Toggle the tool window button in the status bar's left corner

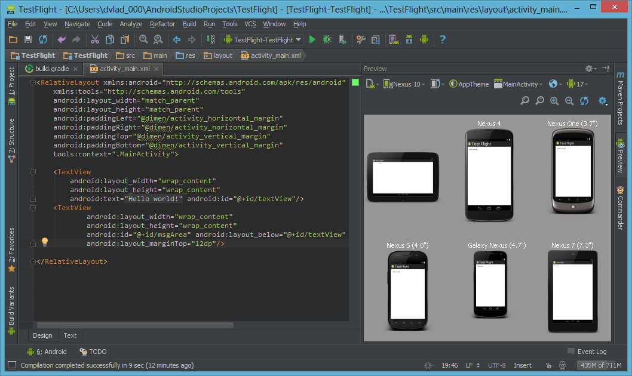click(12, 365)
